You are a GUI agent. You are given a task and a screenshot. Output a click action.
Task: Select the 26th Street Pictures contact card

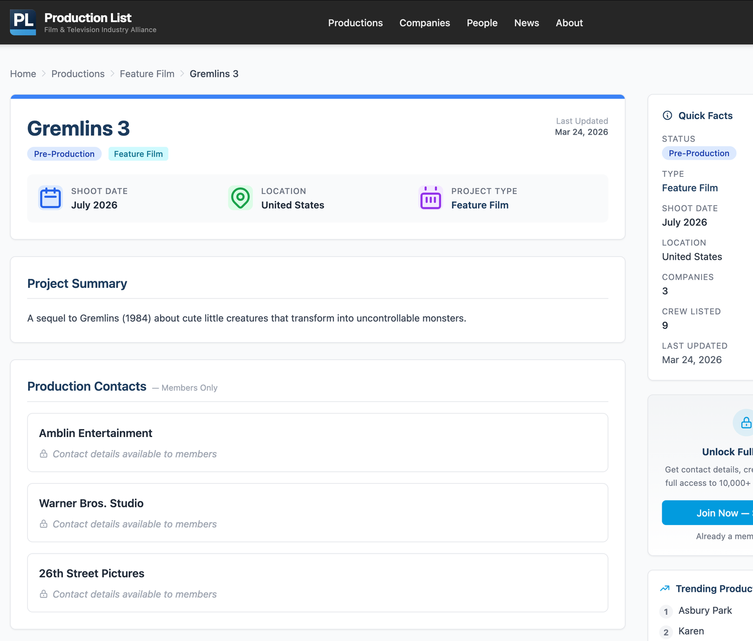pyautogui.click(x=318, y=583)
